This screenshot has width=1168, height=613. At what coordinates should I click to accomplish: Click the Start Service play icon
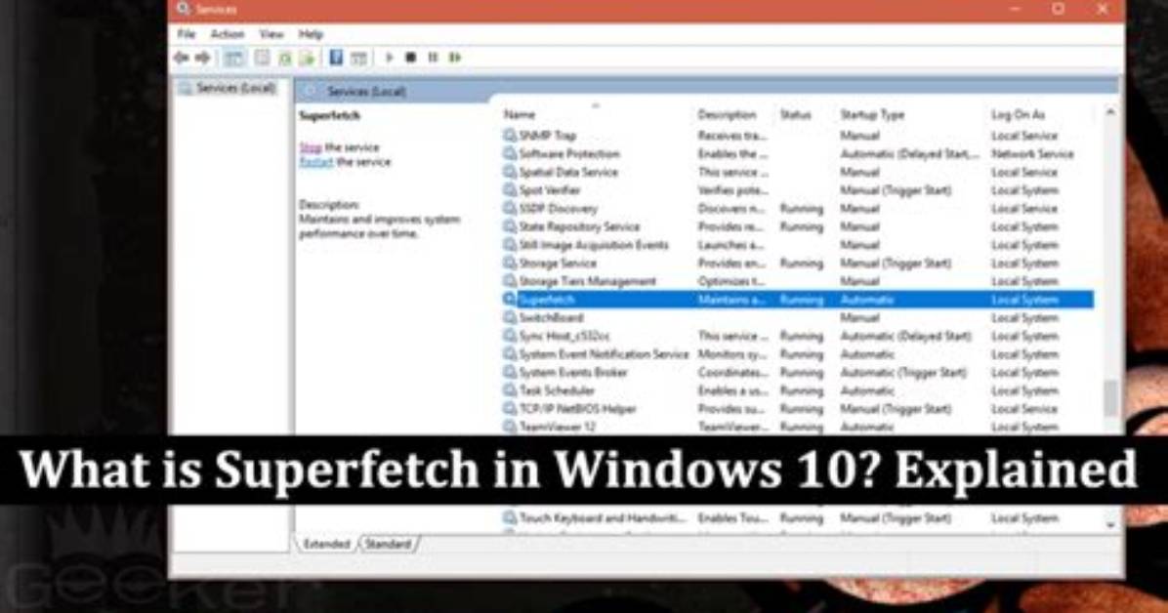click(x=389, y=58)
